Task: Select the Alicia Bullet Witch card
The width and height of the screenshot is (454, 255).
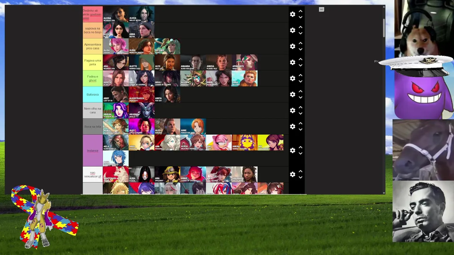Action: coord(142,14)
